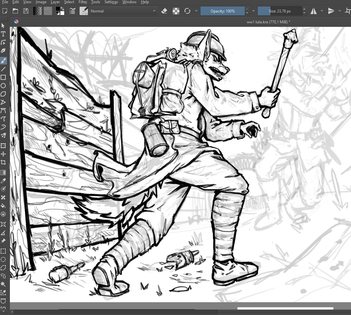The width and height of the screenshot is (351, 315).
Task: Expand arrow next to reload preset
Action: [x=196, y=11]
